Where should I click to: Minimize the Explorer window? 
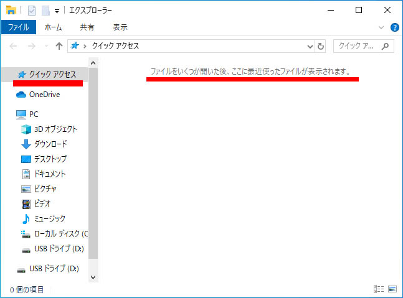331,11
